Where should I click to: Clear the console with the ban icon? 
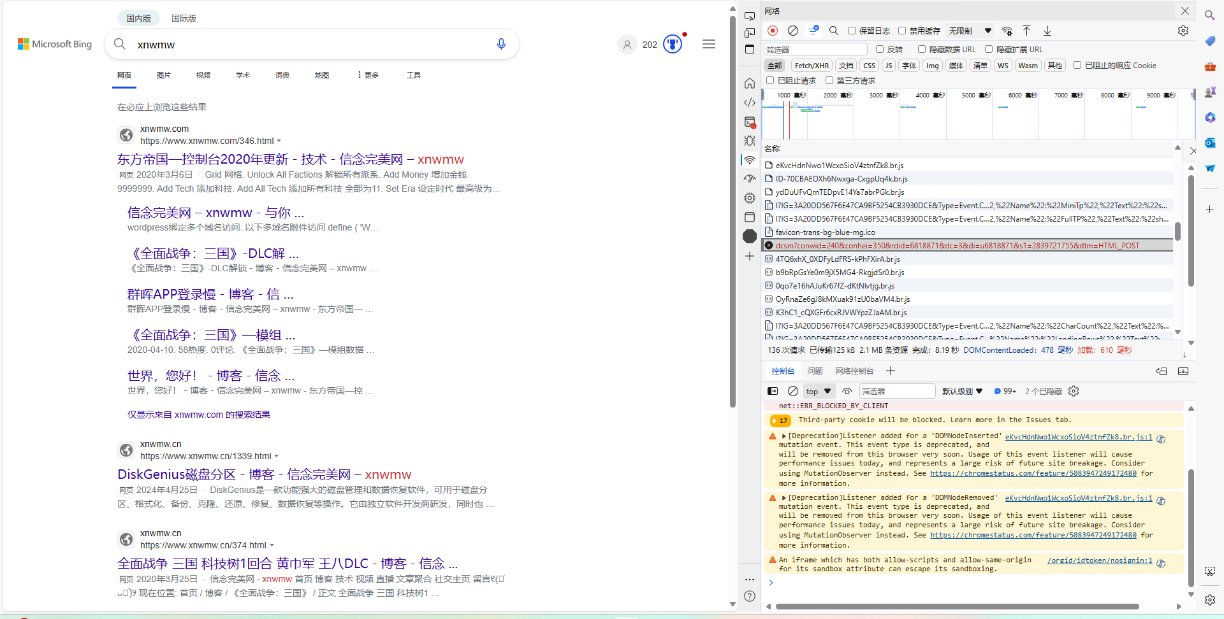793,391
